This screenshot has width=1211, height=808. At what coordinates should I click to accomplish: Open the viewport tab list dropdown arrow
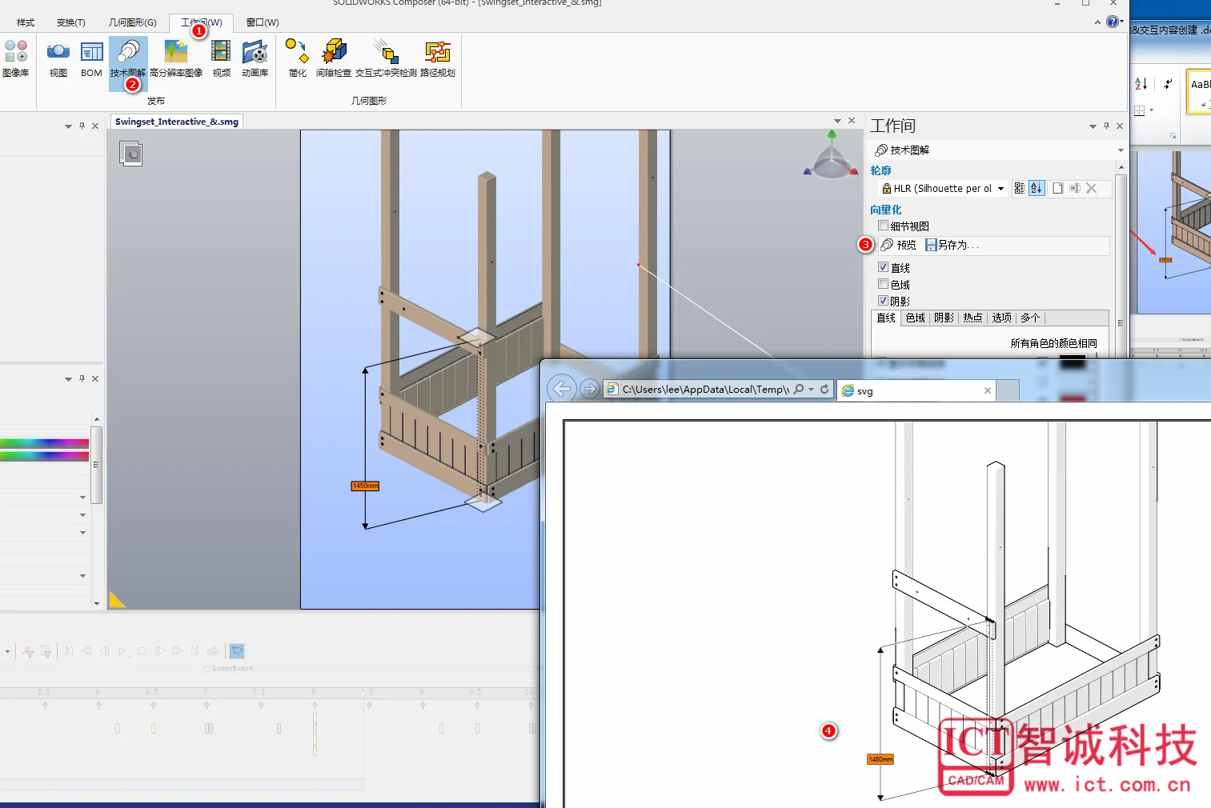(x=837, y=121)
